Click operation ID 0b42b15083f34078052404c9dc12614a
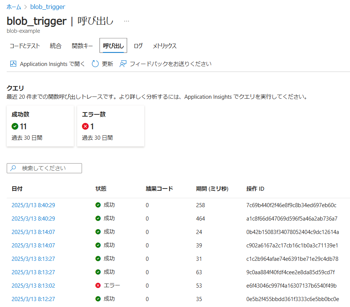This screenshot has height=307, width=350. (293, 232)
